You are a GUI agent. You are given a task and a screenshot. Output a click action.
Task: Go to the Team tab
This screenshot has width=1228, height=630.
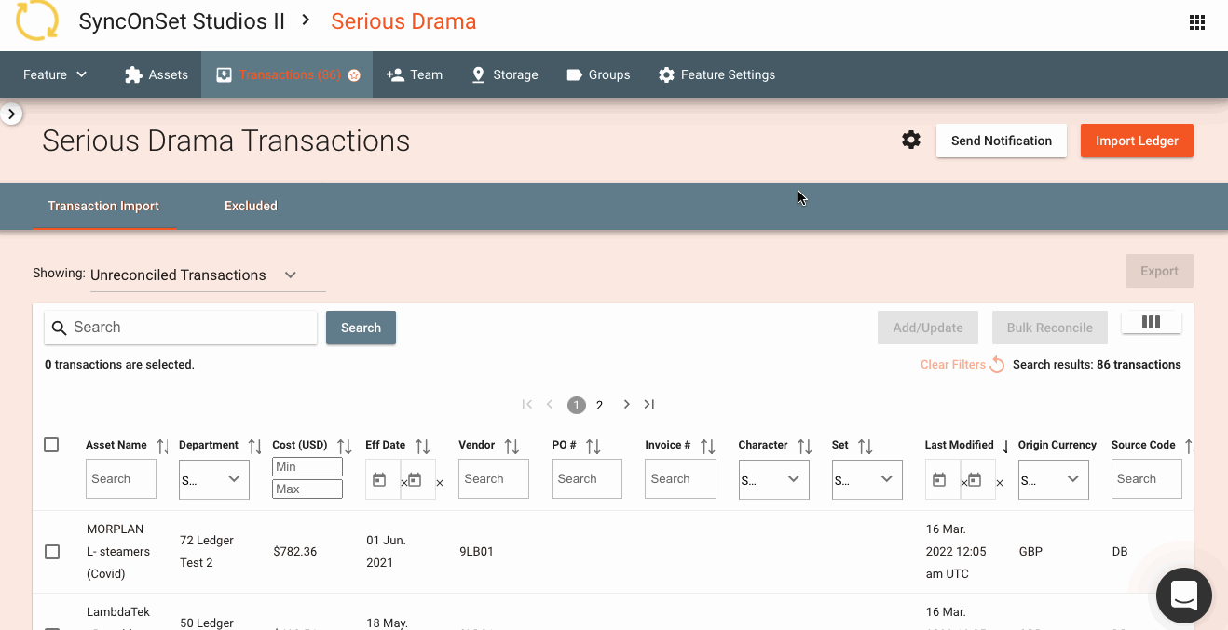click(415, 74)
